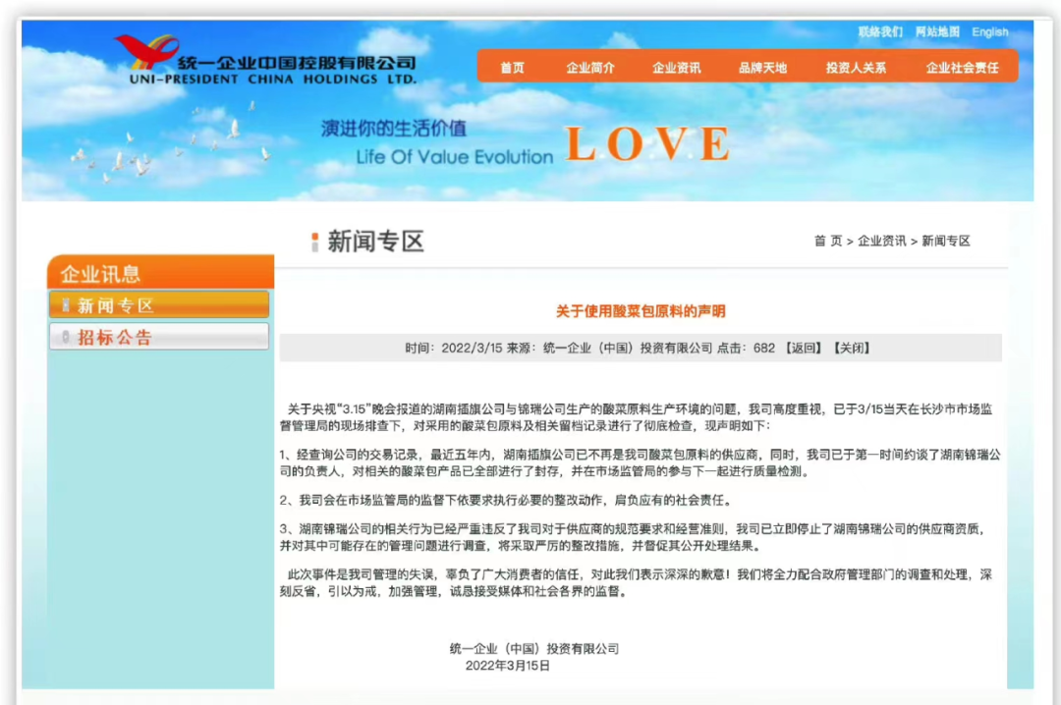
Task: Click the closing date 2022年3月15日
Action: 508,666
